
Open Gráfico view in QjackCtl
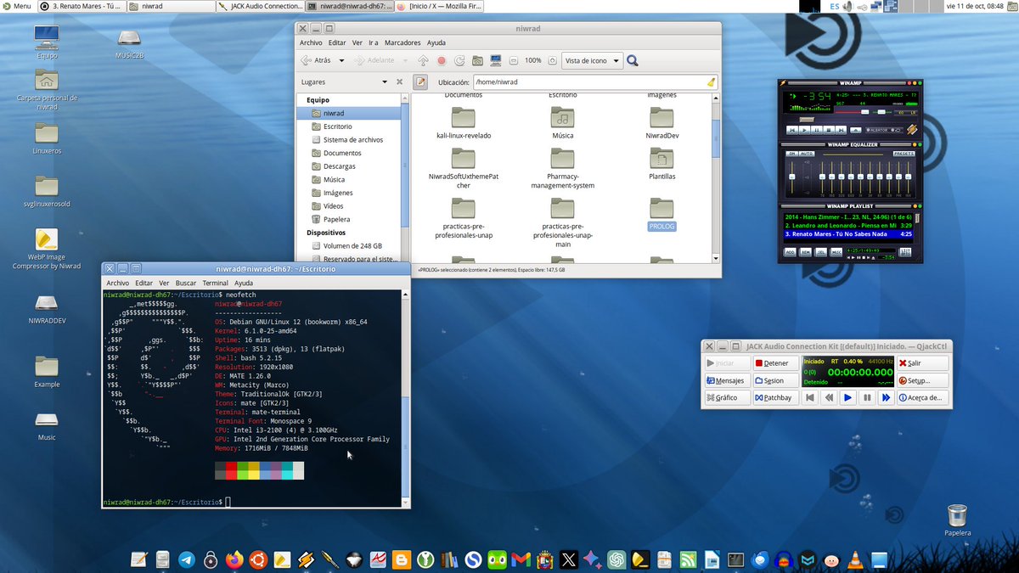click(727, 397)
